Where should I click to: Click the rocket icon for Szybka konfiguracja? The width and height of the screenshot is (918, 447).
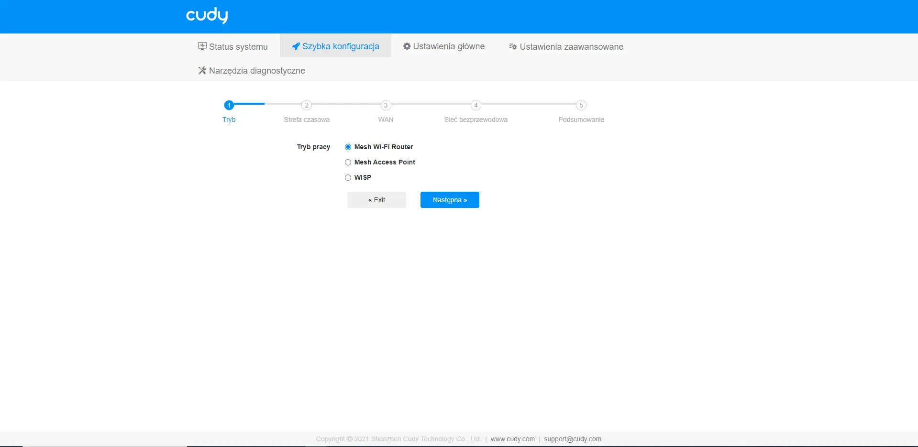(x=296, y=46)
